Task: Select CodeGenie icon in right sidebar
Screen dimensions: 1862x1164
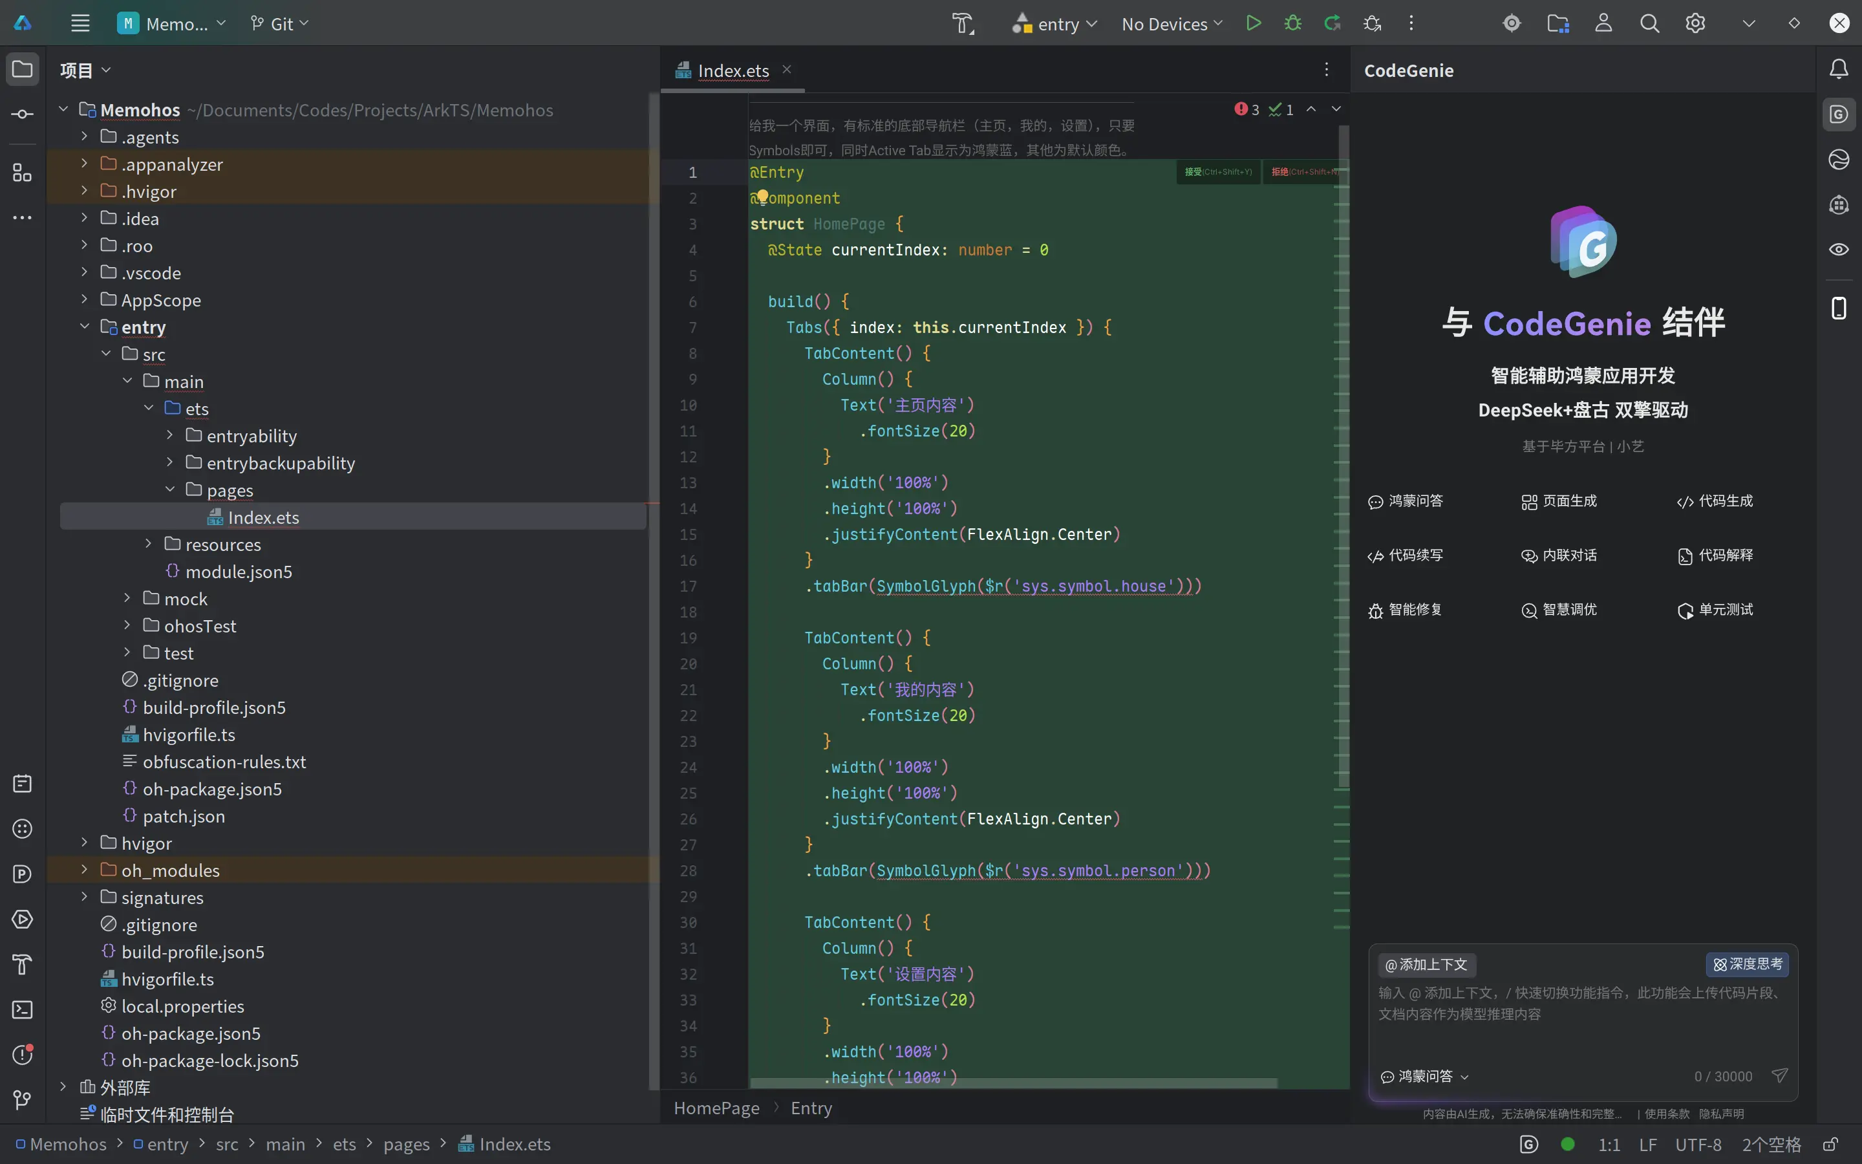Action: click(x=1839, y=114)
